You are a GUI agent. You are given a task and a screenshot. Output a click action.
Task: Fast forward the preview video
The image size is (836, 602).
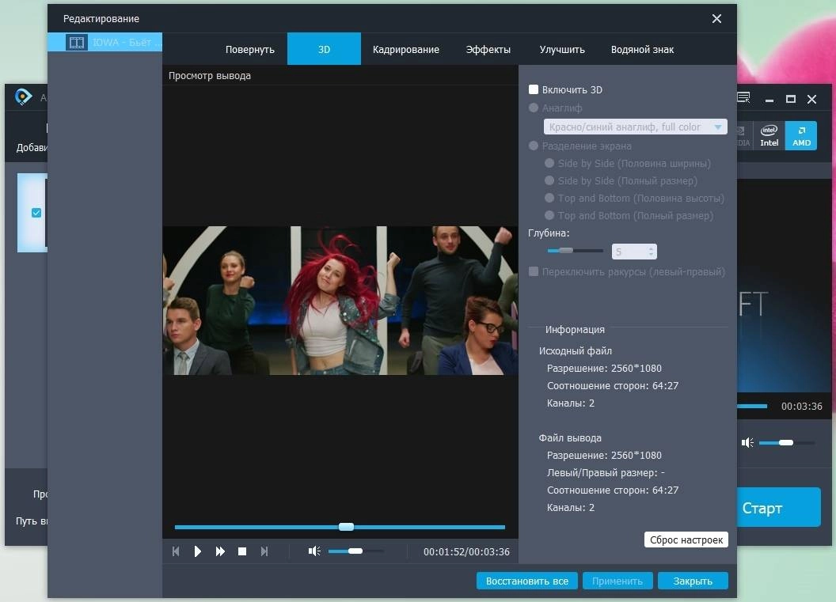click(x=220, y=551)
